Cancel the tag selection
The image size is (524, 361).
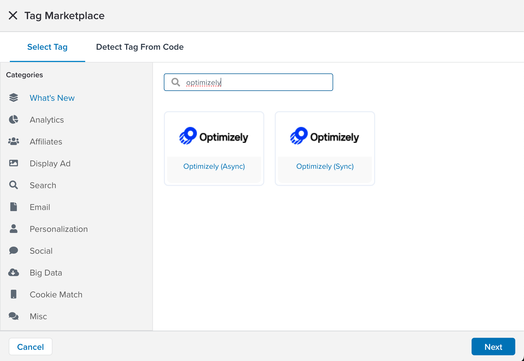(31, 347)
